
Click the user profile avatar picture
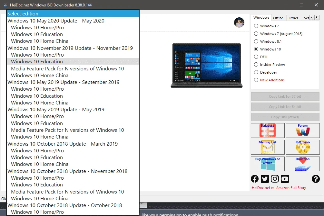[239, 22]
